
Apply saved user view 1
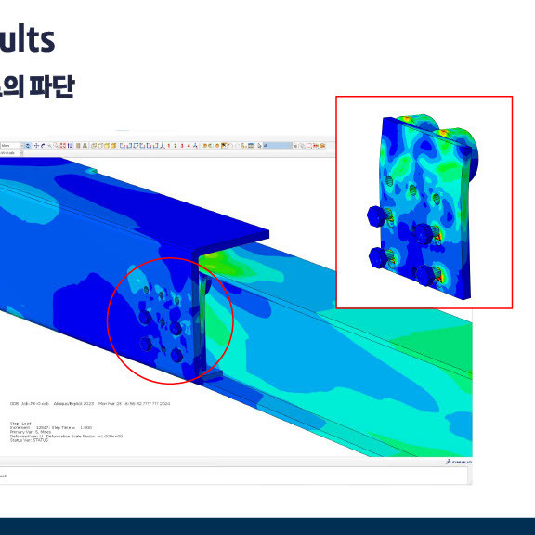[x=168, y=146]
